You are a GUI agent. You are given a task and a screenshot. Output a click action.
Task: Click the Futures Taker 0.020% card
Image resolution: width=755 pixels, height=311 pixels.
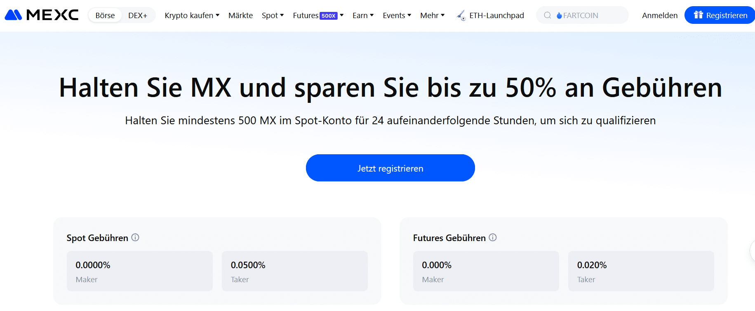(641, 271)
